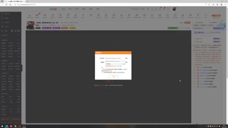
Task: Click the browser home button
Action: click(x=10, y=5)
